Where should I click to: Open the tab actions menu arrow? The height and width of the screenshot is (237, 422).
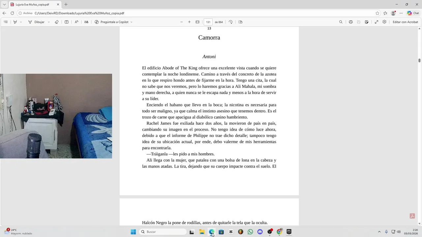[x=4, y=5]
